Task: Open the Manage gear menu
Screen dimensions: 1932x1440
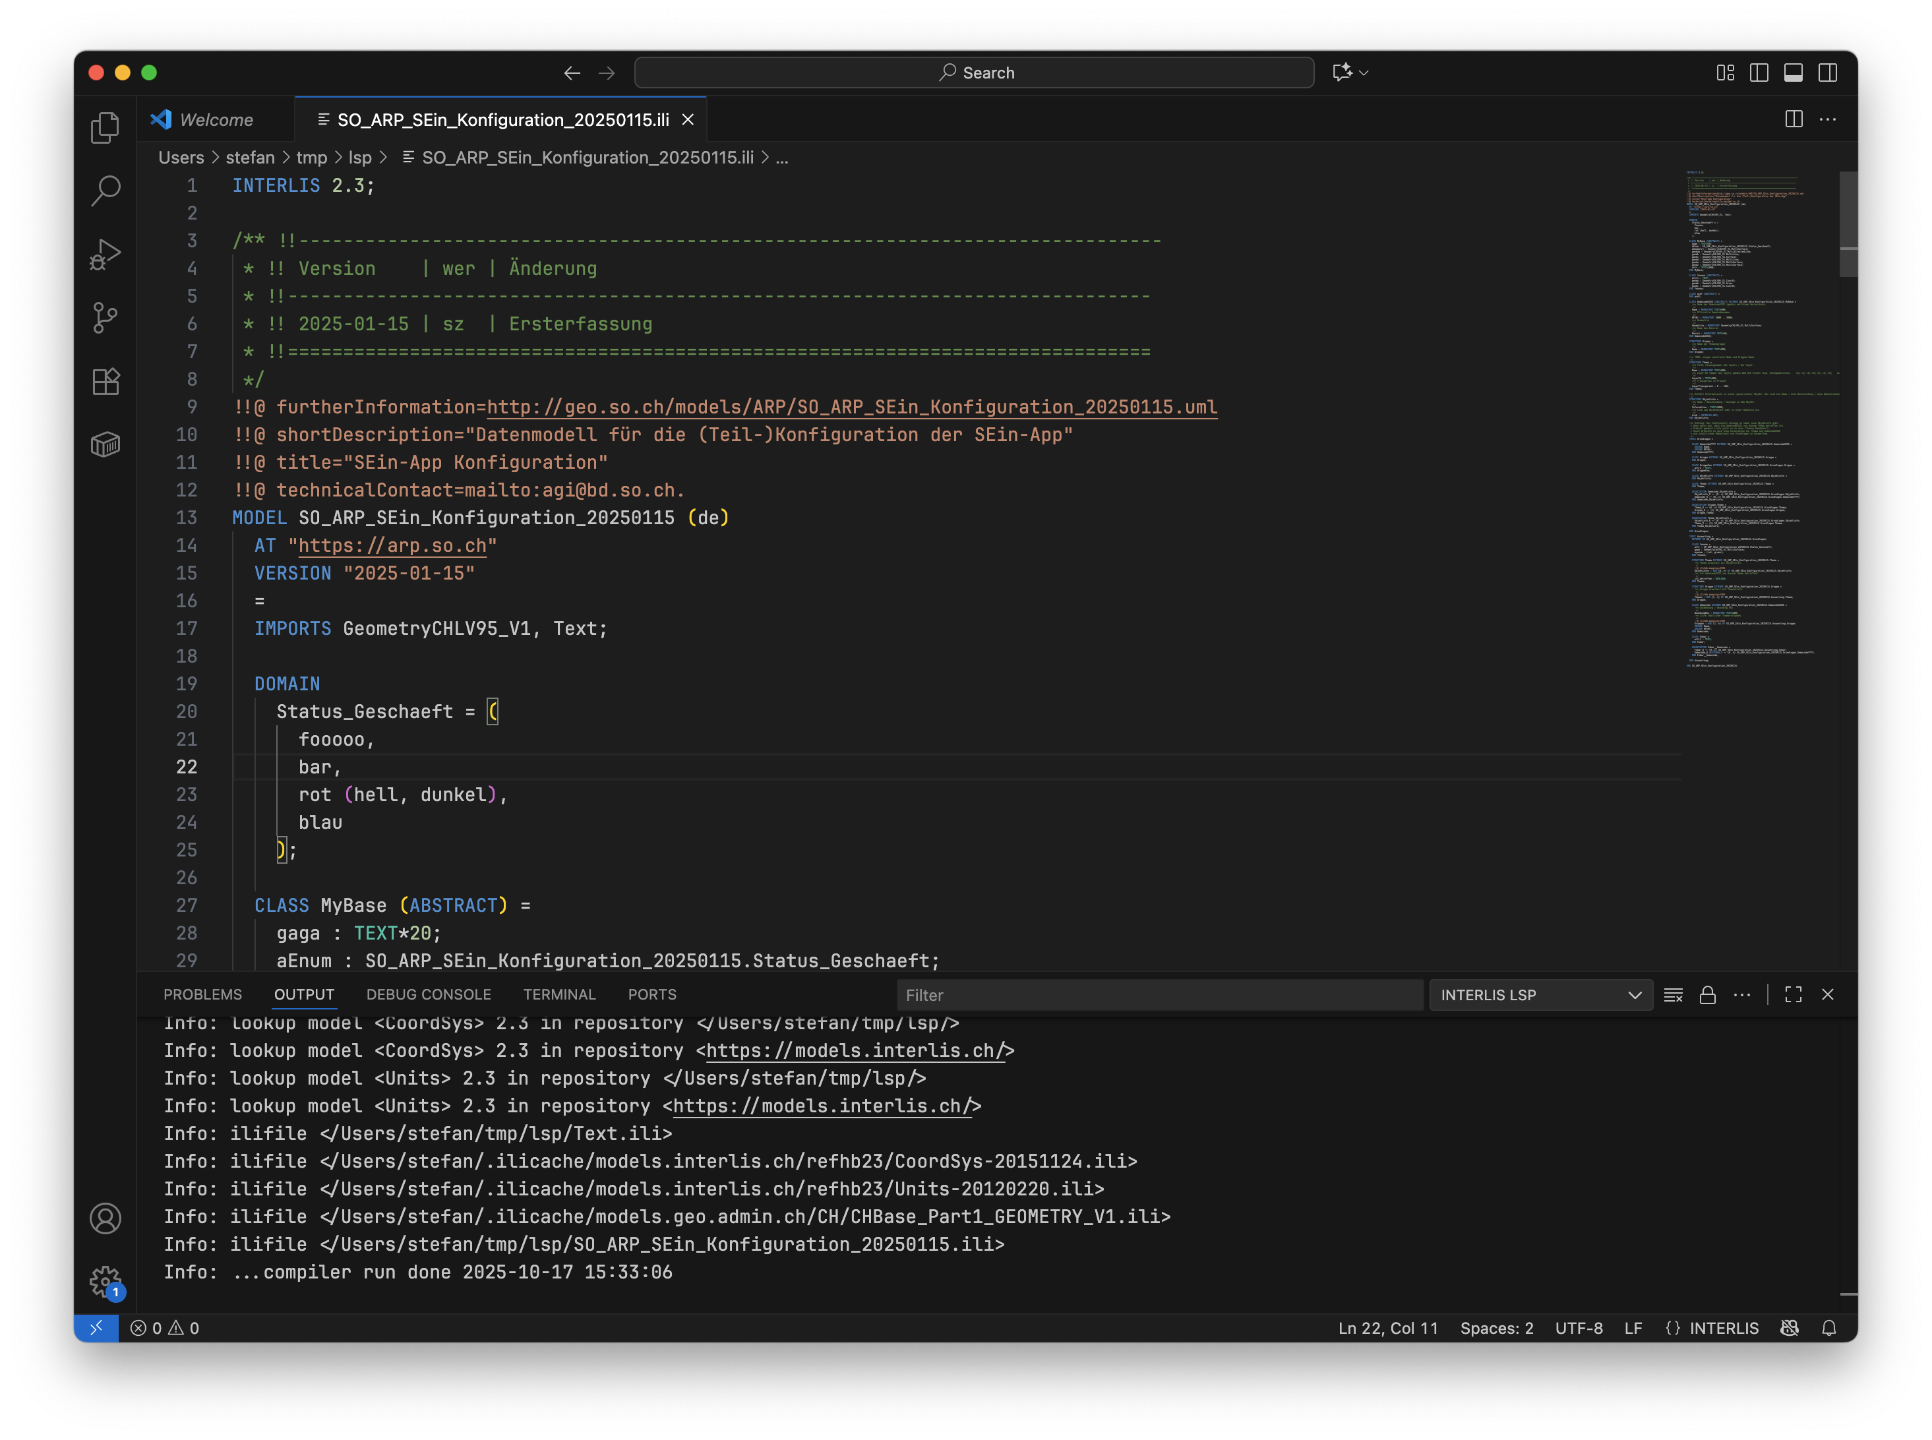Action: [x=105, y=1281]
